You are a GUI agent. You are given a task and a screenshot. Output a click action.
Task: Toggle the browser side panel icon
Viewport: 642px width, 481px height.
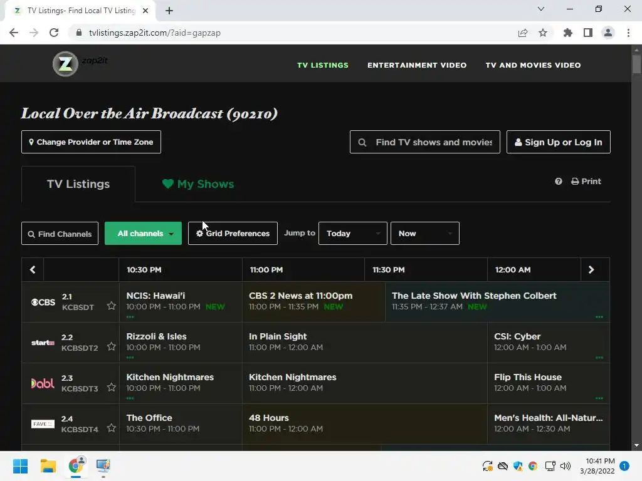588,33
